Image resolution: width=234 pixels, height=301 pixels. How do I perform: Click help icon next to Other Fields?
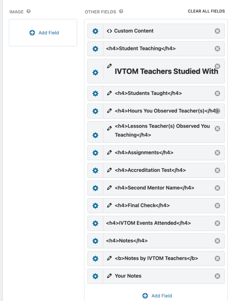click(x=121, y=11)
